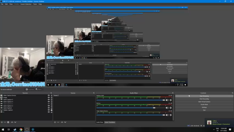Open the Scene Collection menu

tap(26, 4)
